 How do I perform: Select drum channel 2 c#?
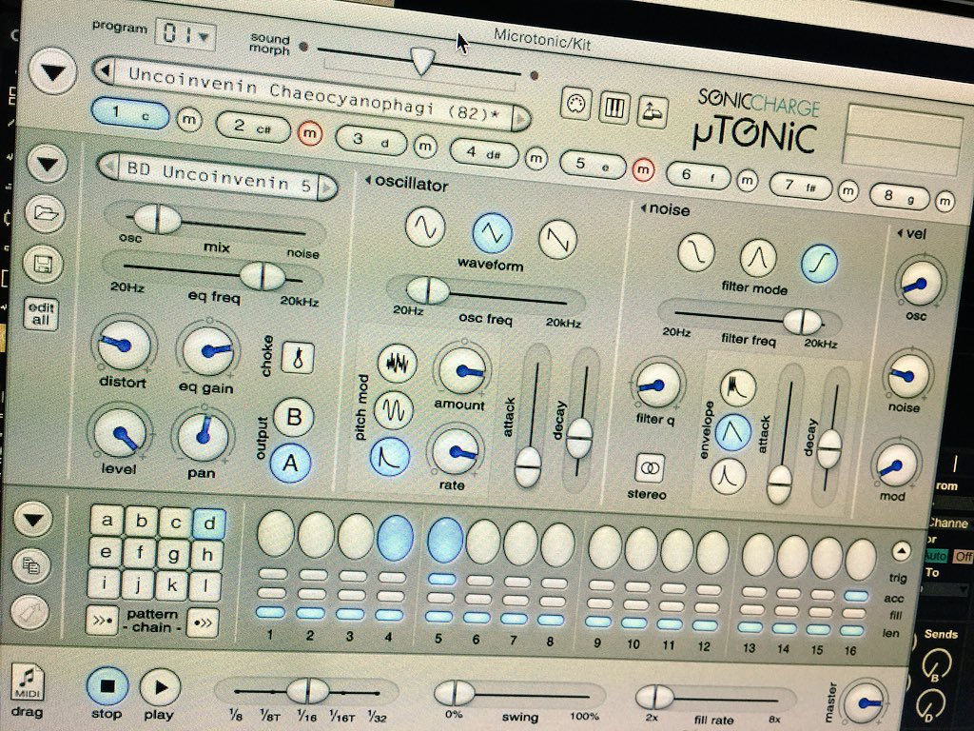(x=253, y=128)
